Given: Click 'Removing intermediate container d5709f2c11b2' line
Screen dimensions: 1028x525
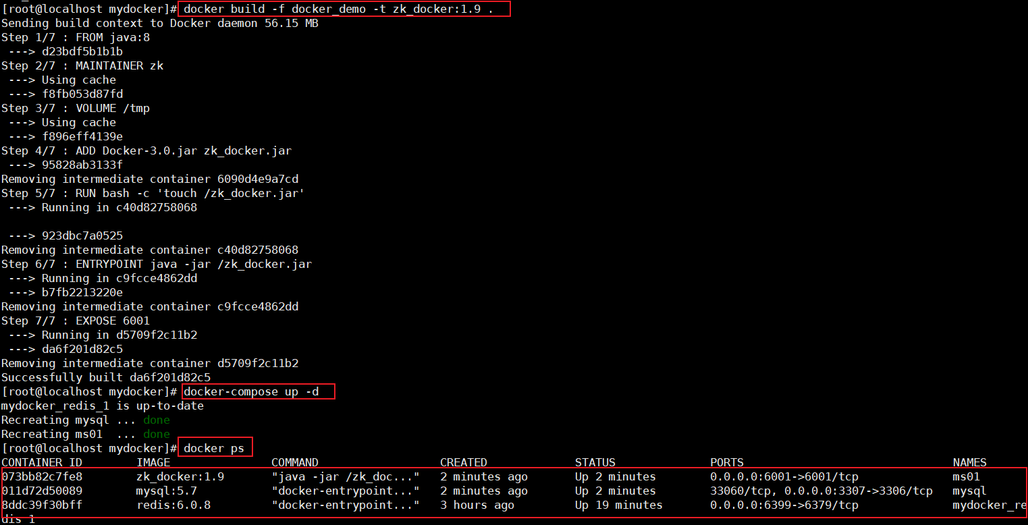Looking at the screenshot, I should (x=150, y=364).
